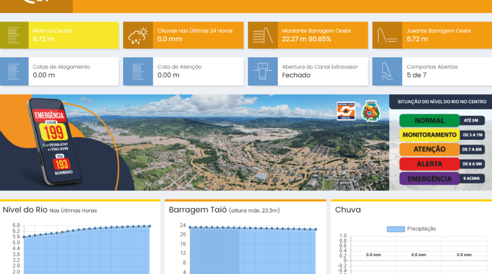Click the 'ATÉ 5M' range label

click(471, 120)
